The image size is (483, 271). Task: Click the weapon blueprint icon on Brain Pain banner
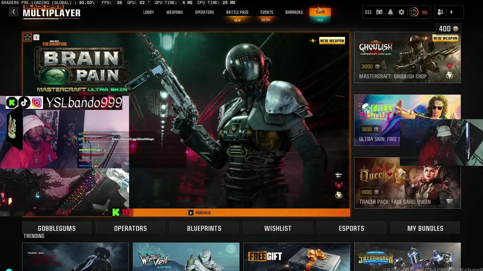pyautogui.click(x=338, y=175)
